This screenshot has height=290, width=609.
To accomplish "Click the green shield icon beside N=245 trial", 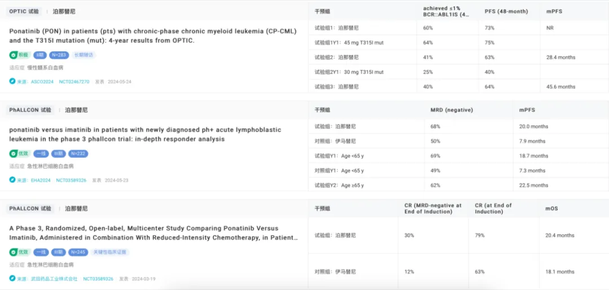I will coord(13,252).
